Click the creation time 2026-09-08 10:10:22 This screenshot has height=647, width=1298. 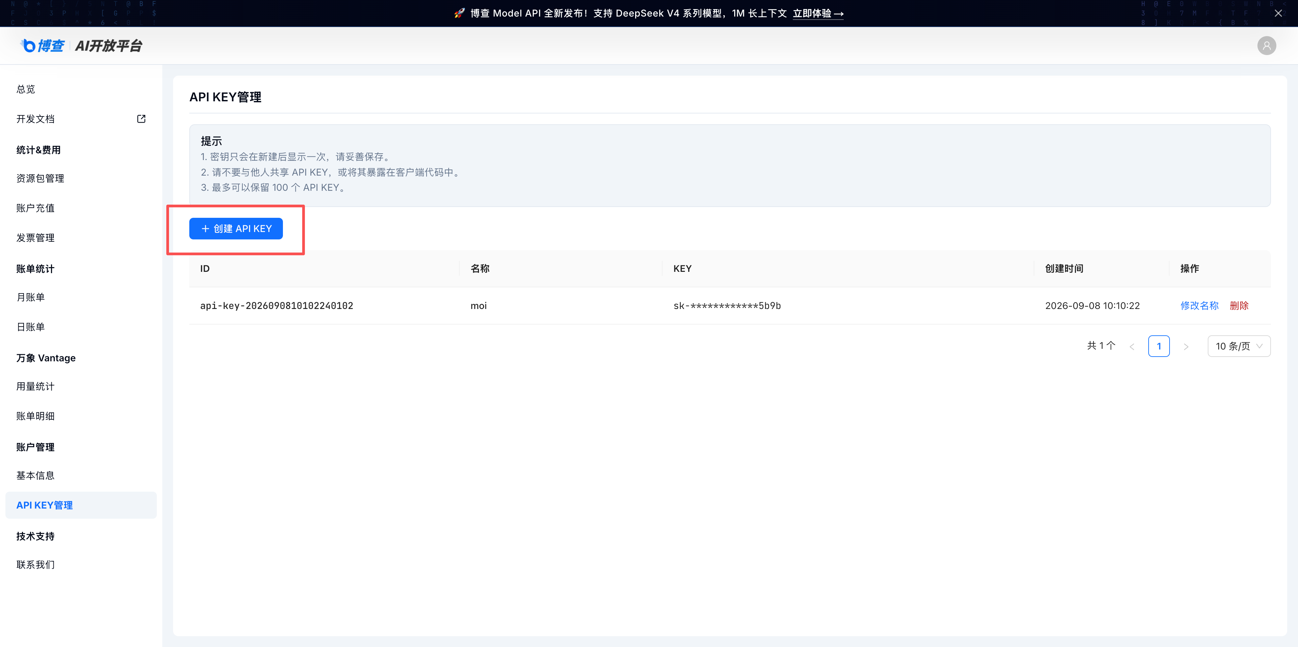[x=1092, y=306]
